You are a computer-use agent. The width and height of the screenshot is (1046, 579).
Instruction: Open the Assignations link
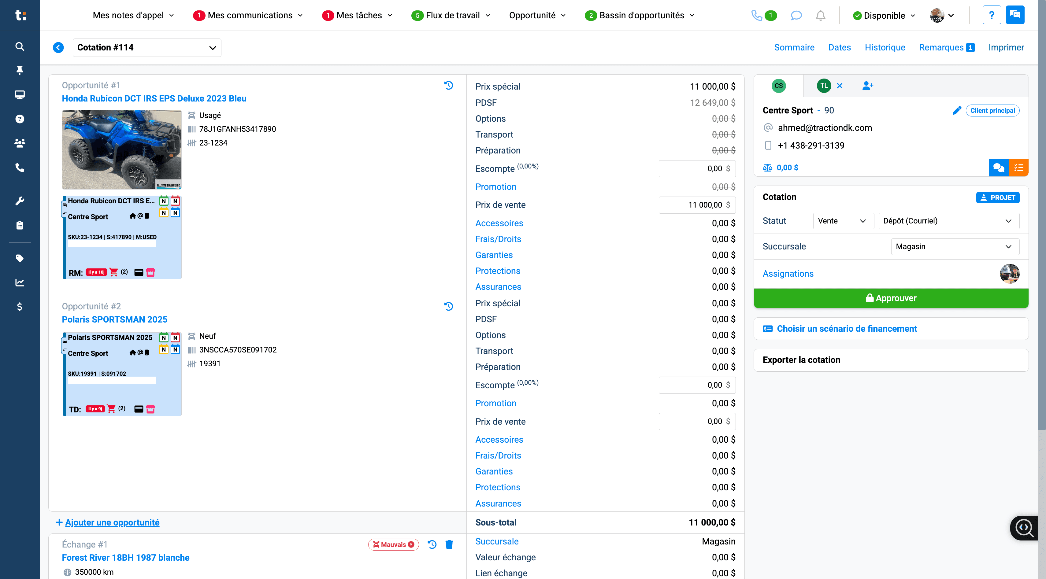click(788, 274)
